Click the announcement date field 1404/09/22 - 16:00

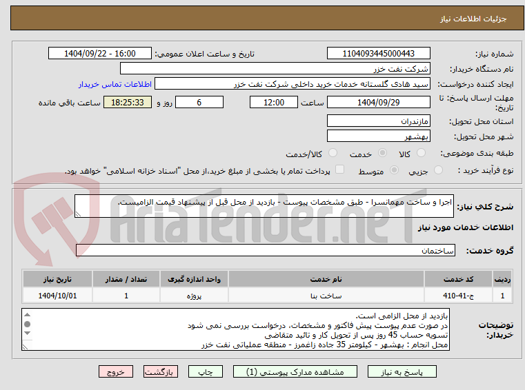pyautogui.click(x=100, y=54)
